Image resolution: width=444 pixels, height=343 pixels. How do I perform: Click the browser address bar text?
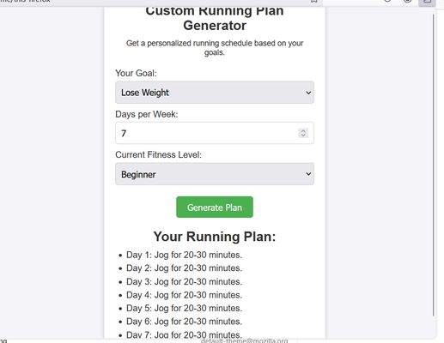tap(25, 1)
